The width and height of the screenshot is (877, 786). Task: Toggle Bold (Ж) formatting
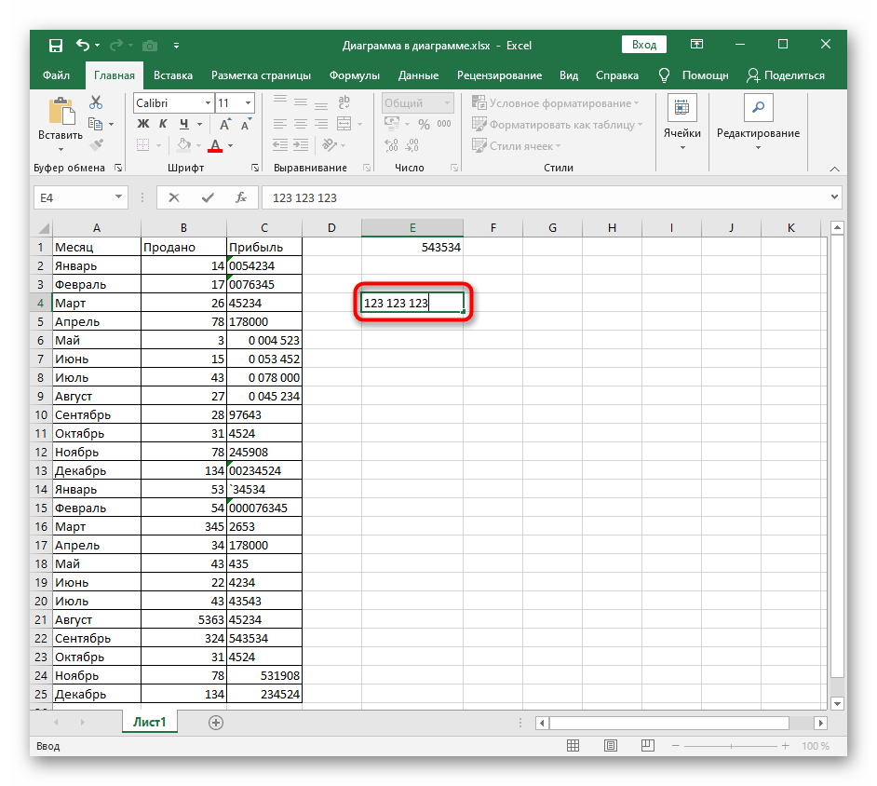[x=142, y=124]
